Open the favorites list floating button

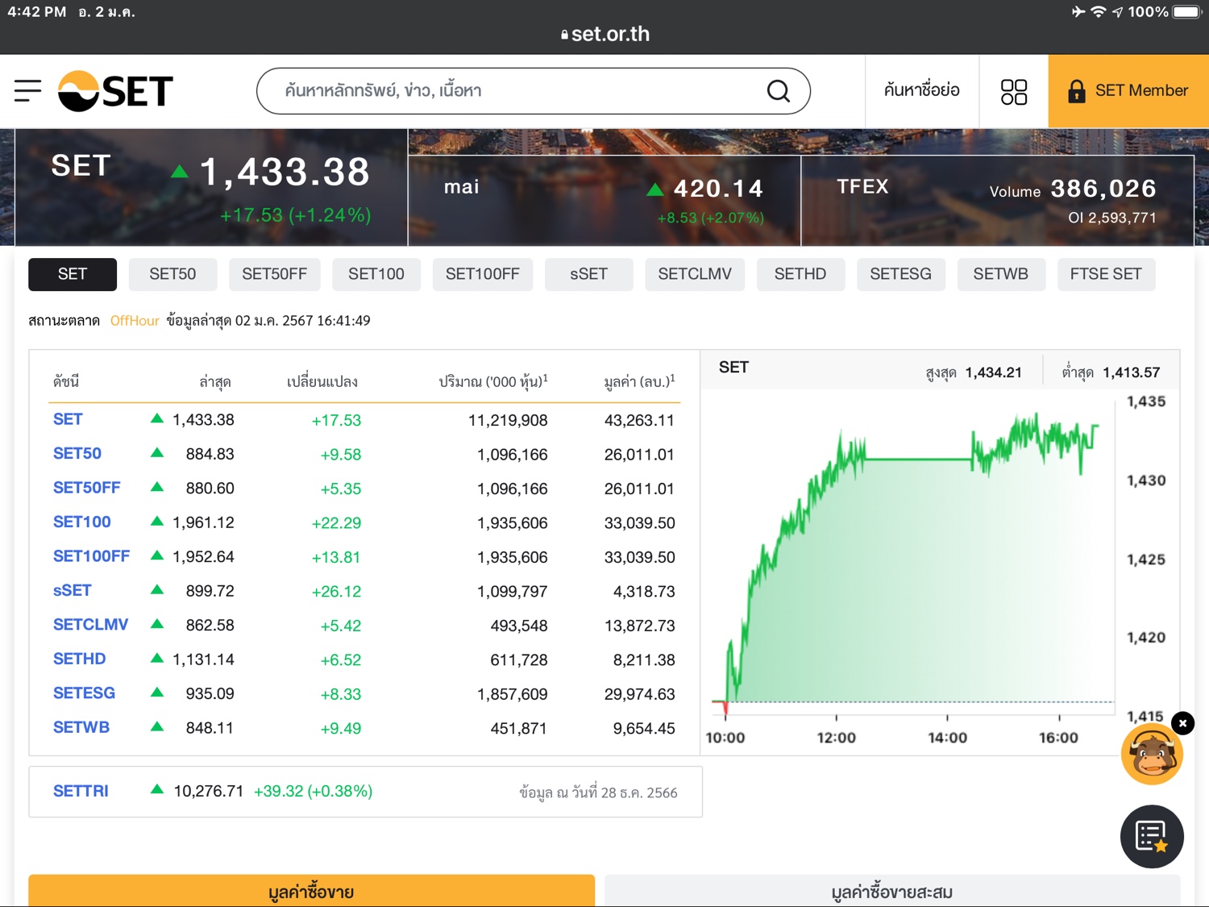pos(1152,837)
